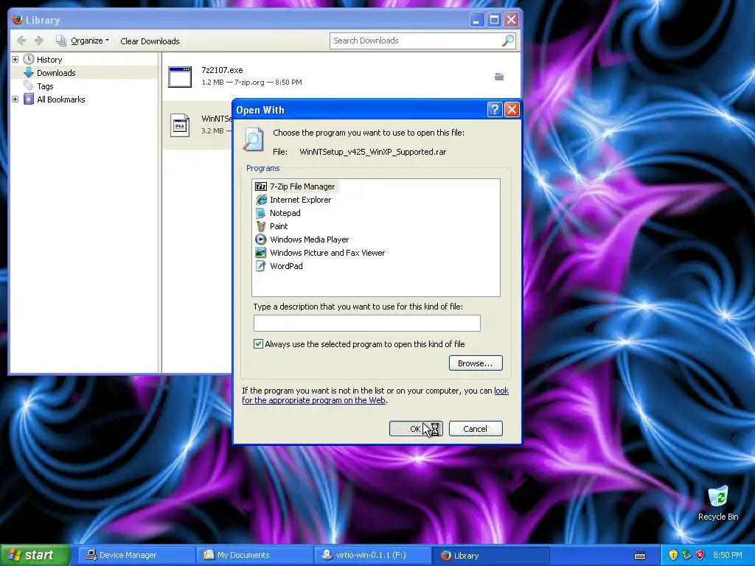This screenshot has height=566, width=755.
Task: Expand the History tree node
Action: 15,59
